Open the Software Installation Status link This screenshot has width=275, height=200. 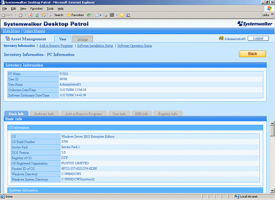coord(95,45)
